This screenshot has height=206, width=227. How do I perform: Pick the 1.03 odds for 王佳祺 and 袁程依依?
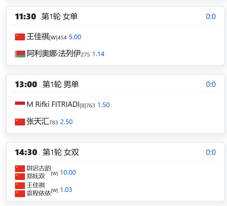click(66, 190)
